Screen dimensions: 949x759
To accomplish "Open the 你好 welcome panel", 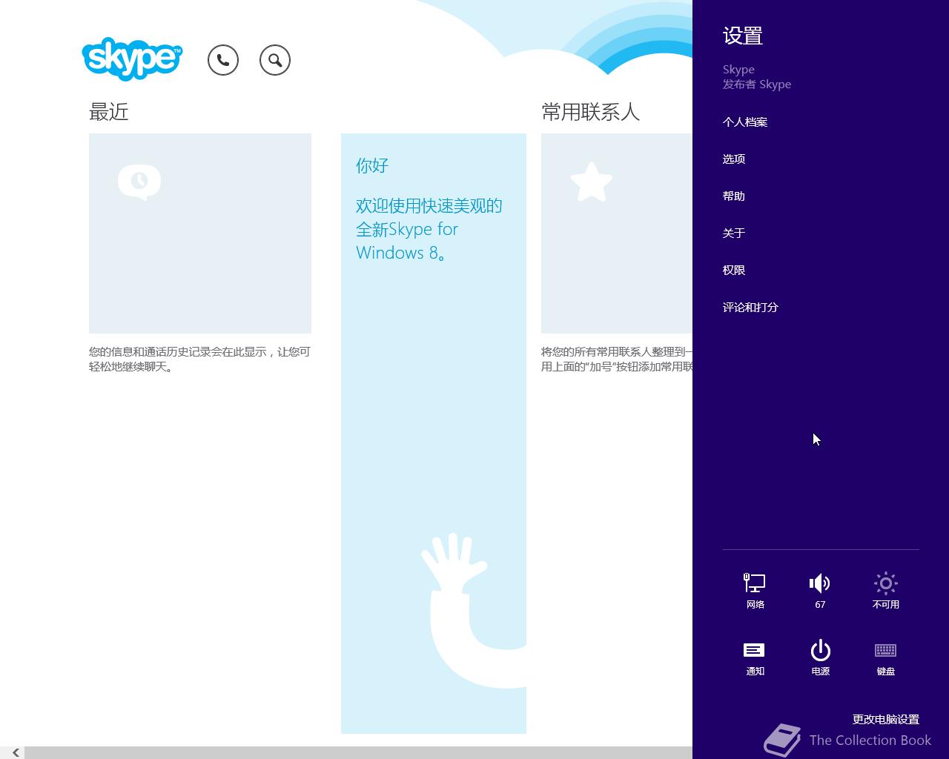I will tap(434, 434).
